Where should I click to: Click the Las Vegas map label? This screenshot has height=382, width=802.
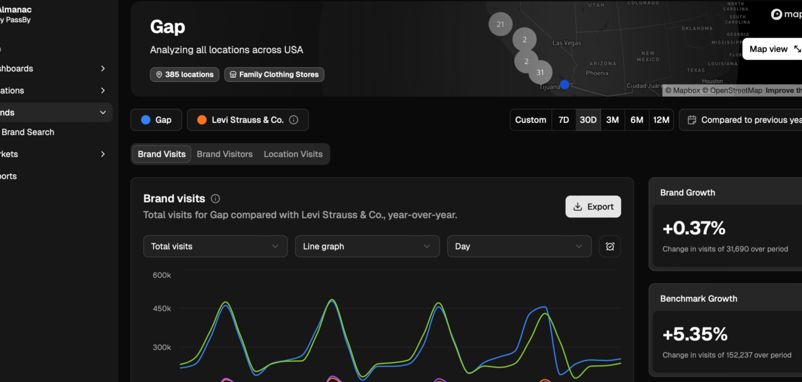tap(566, 43)
